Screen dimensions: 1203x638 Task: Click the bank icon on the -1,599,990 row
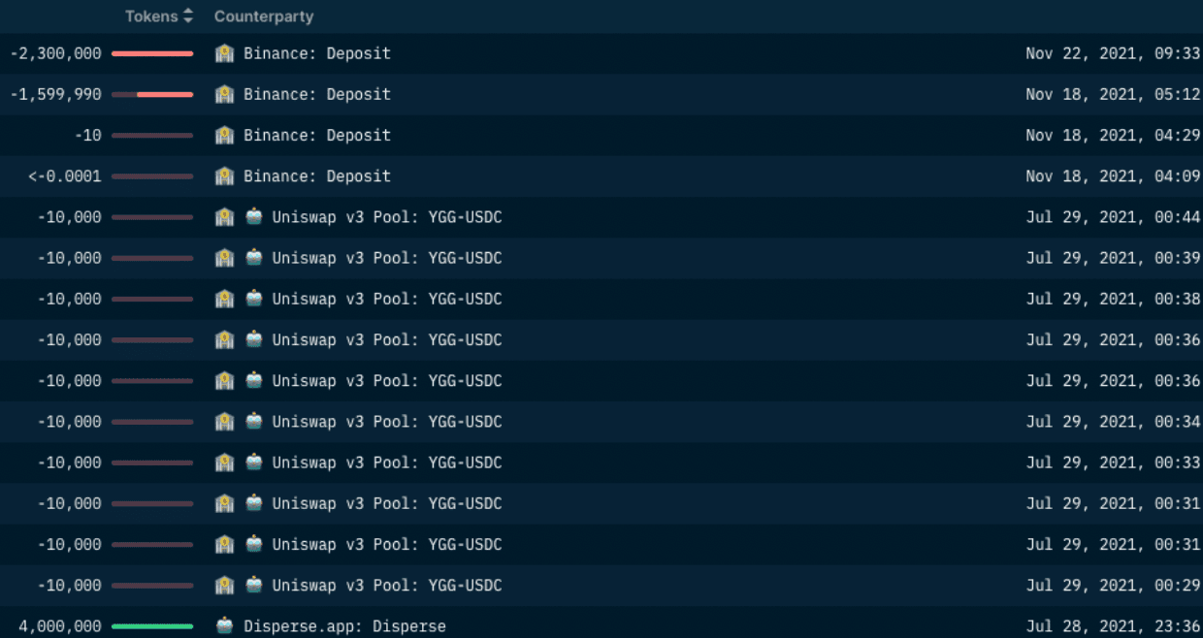pyautogui.click(x=224, y=95)
